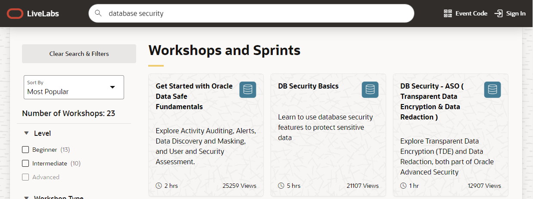The width and height of the screenshot is (533, 199).
Task: Click the 5 hrs duration text
Action: point(293,186)
